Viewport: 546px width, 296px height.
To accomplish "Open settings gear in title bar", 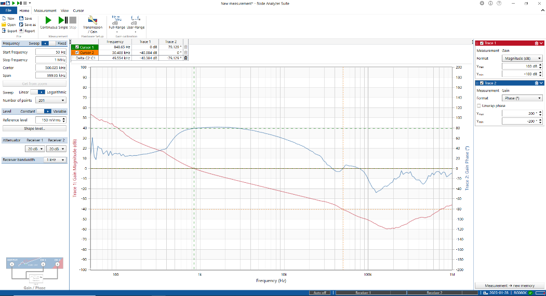I will (482, 3).
